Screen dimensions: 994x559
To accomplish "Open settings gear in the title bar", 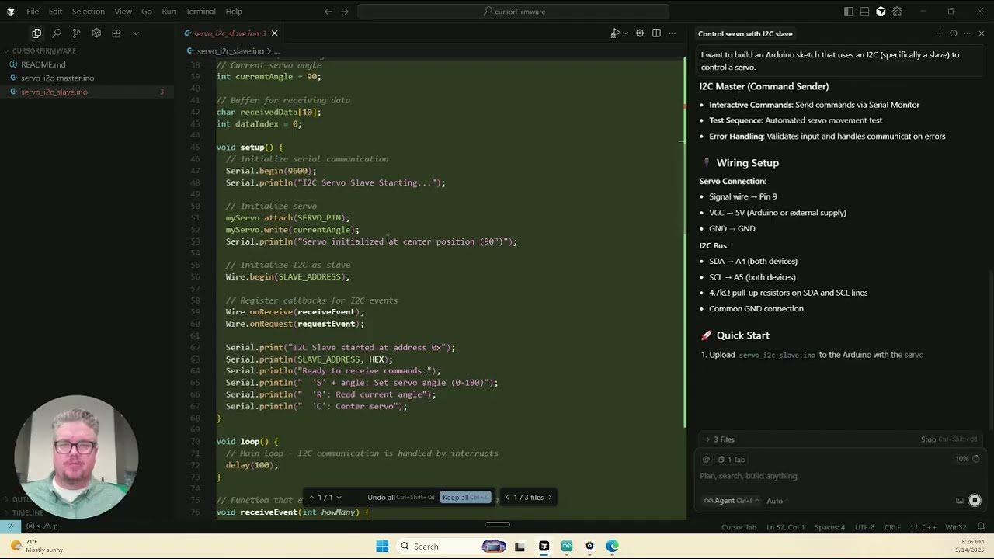I will [897, 12].
